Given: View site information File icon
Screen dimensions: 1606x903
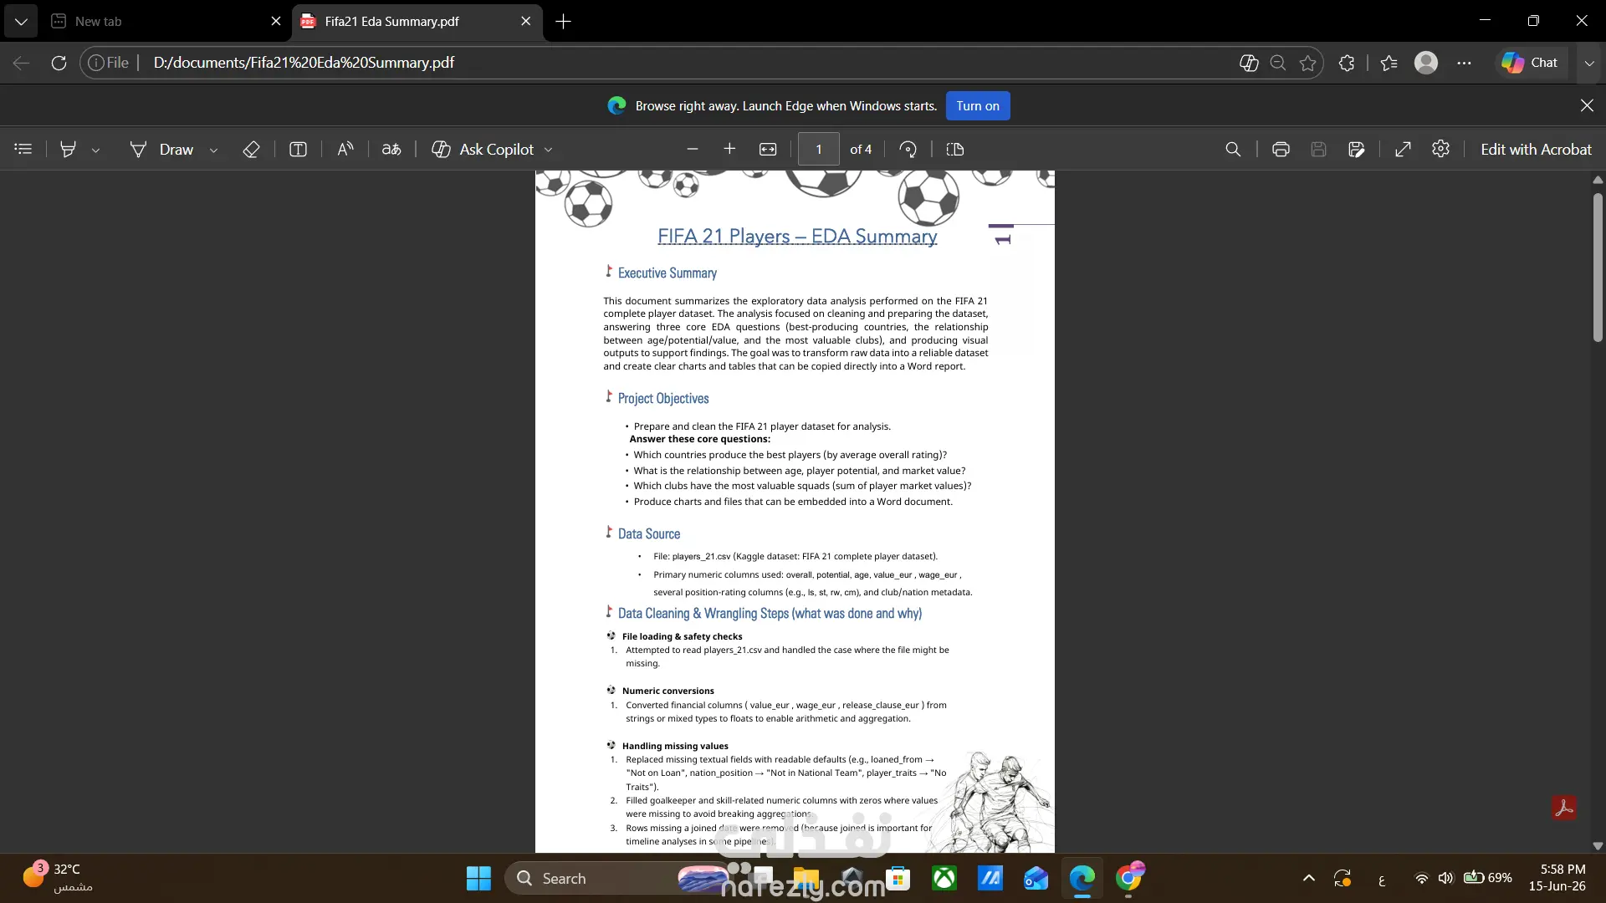Looking at the screenshot, I should (110, 63).
